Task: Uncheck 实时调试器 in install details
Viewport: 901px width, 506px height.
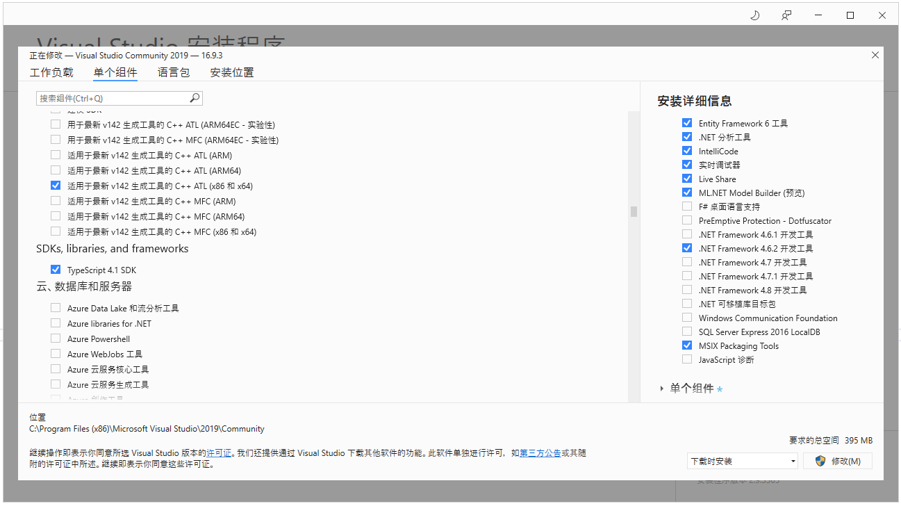Action: point(687,165)
